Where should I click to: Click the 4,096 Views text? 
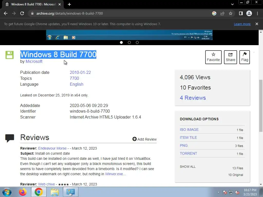coord(195,77)
